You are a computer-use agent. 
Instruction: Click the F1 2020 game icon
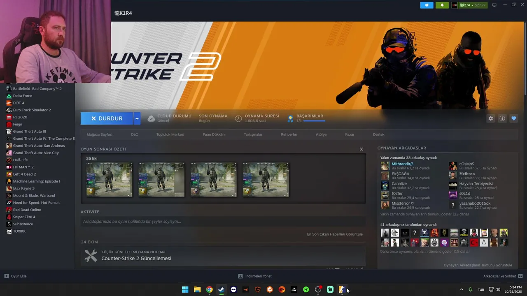pos(9,117)
